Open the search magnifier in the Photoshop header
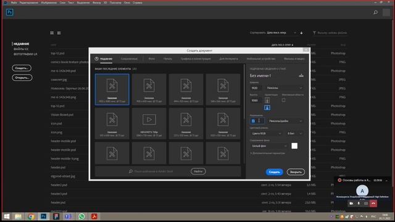Viewport: 395px width, 222px height. tap(375, 12)
